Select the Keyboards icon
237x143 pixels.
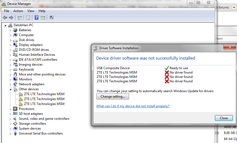pos(15,69)
